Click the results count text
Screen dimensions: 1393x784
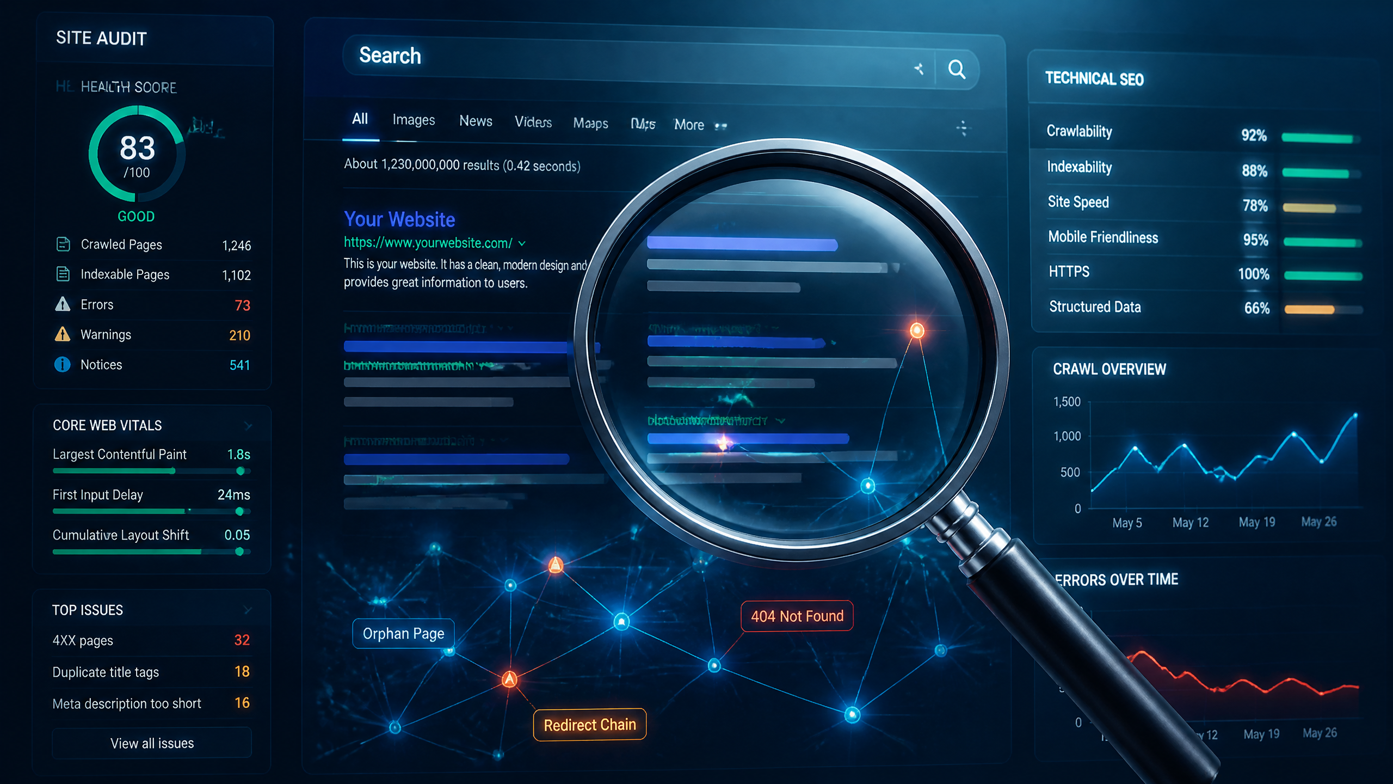tap(462, 165)
